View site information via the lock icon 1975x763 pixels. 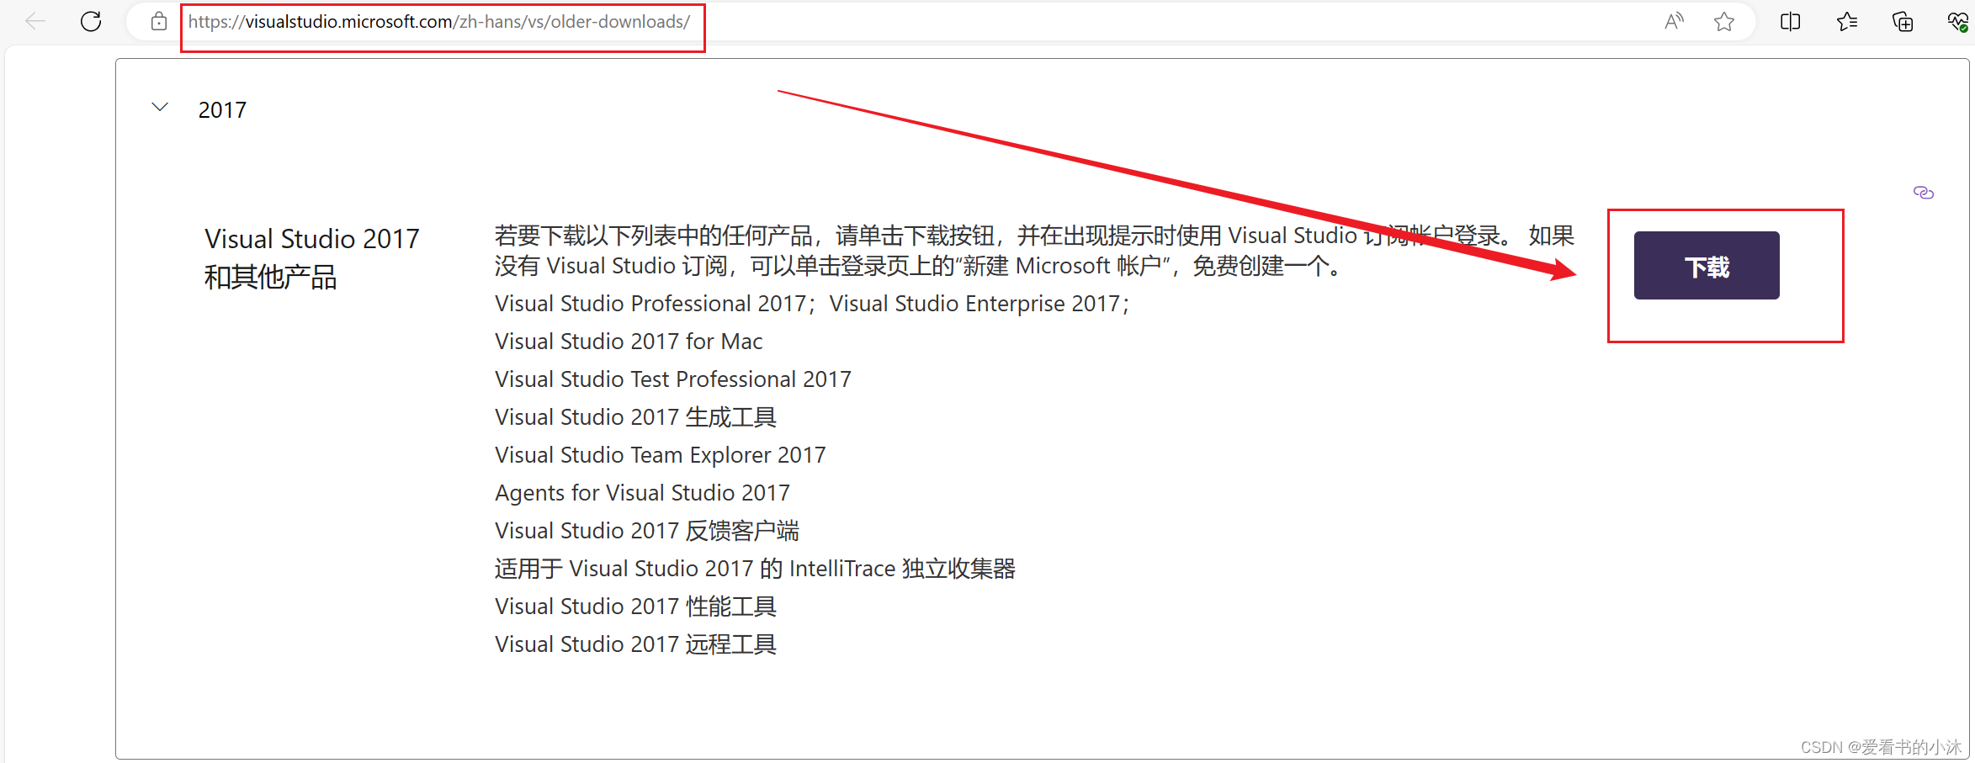[x=159, y=22]
